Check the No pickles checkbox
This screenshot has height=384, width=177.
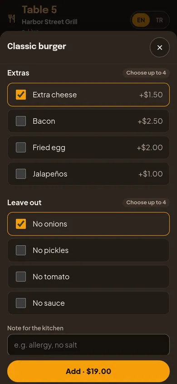coord(21,250)
